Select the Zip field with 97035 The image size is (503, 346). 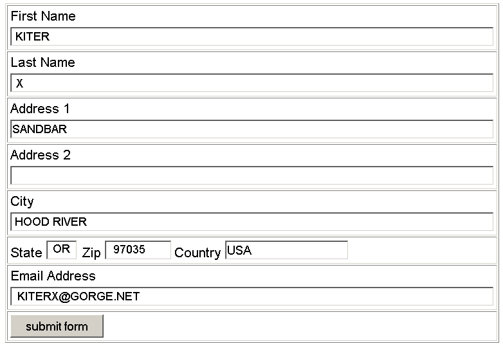(138, 250)
